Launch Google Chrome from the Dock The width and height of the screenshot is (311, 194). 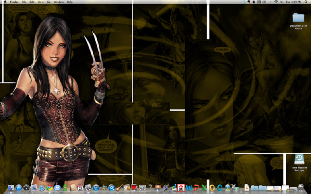[50, 187]
